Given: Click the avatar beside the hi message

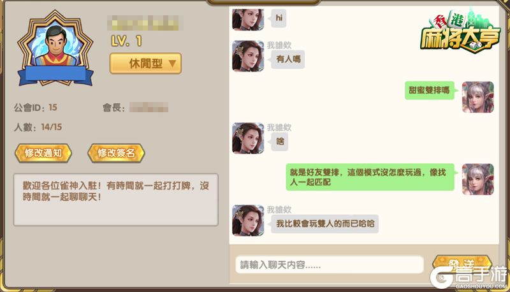Looking at the screenshot, I should [x=248, y=19].
